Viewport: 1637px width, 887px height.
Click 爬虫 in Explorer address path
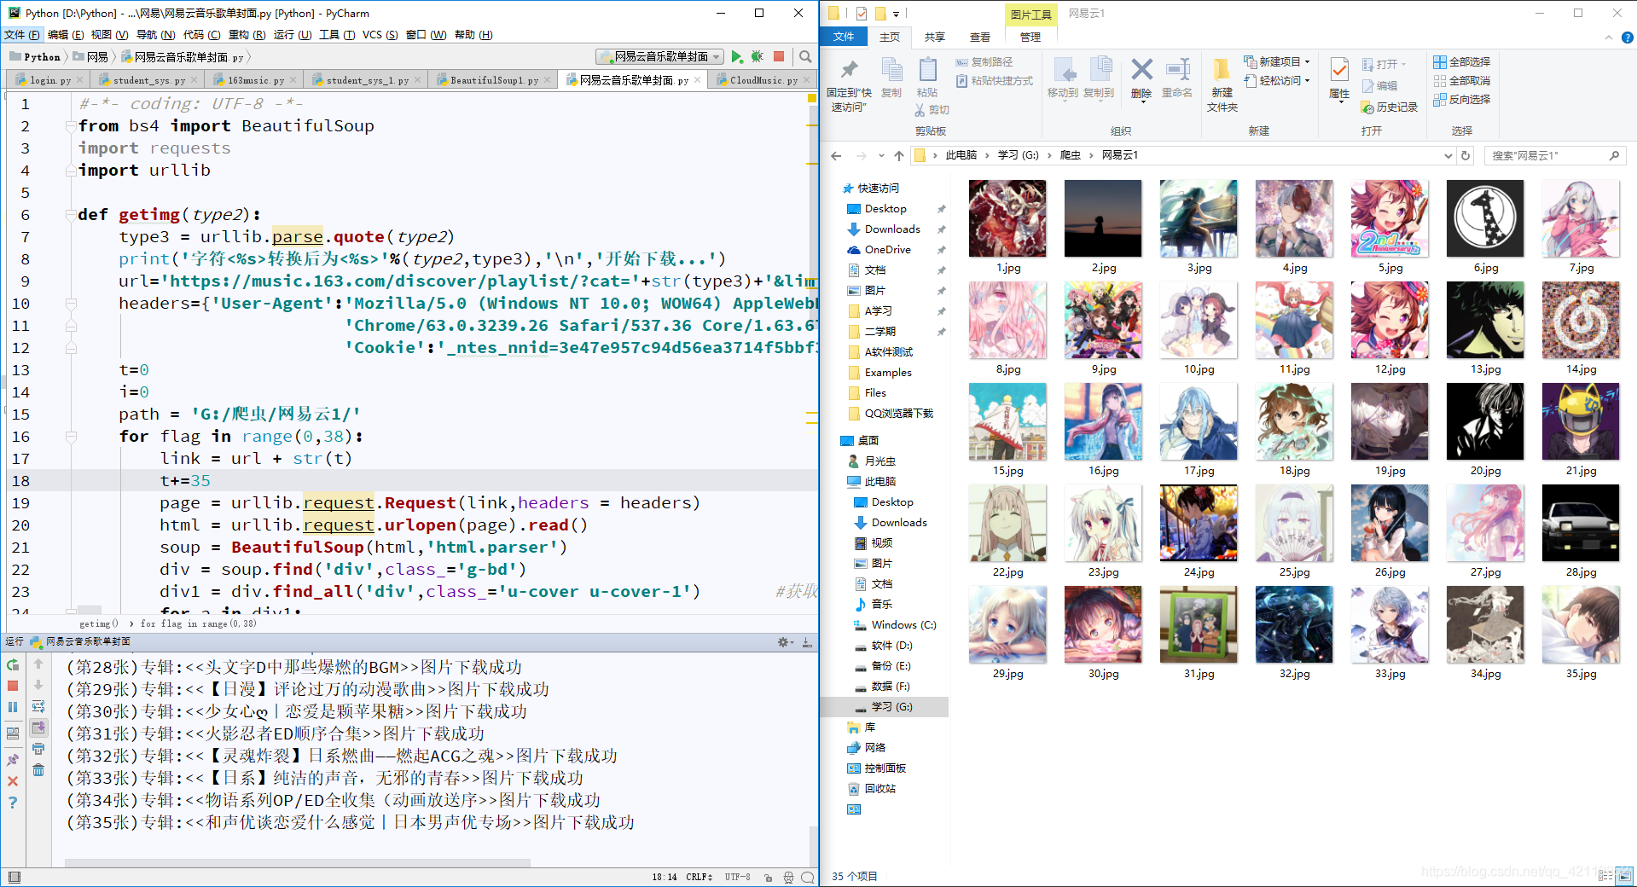pos(1070,155)
